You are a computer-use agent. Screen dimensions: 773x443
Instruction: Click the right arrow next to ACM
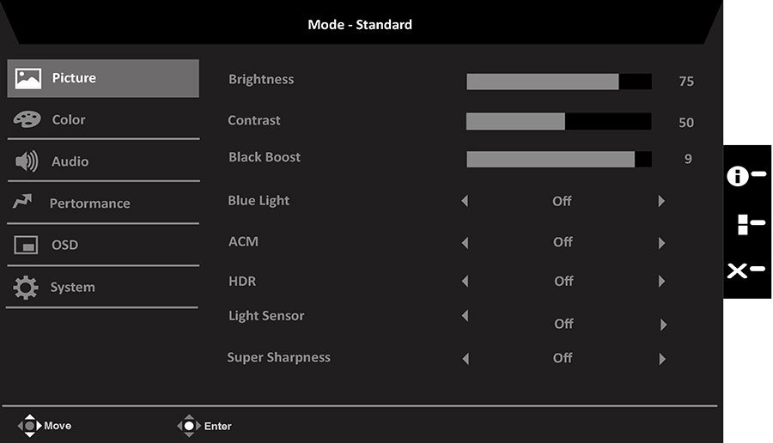coord(661,243)
